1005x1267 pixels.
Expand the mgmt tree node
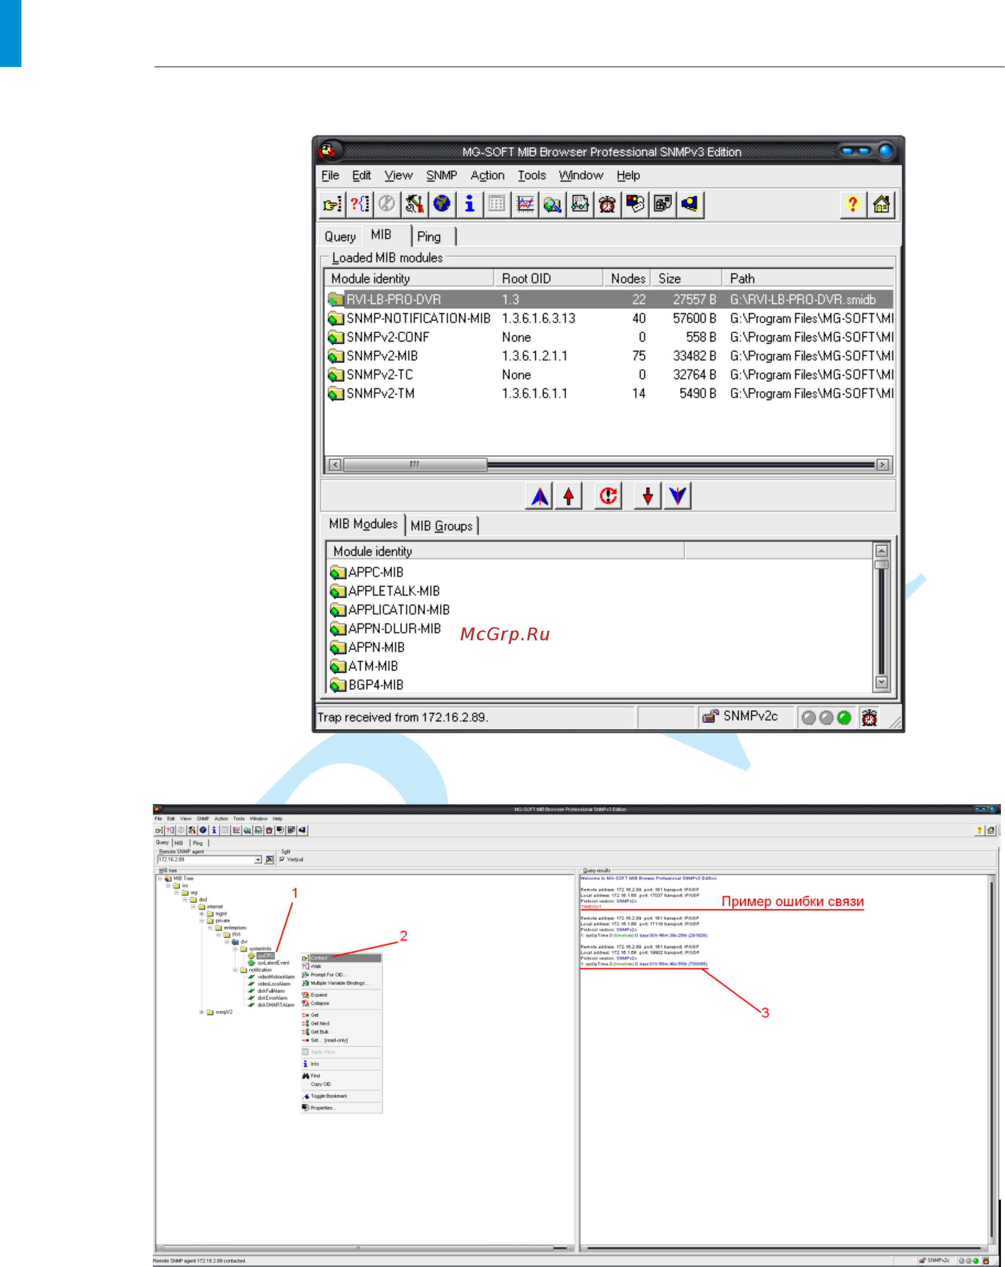202,914
